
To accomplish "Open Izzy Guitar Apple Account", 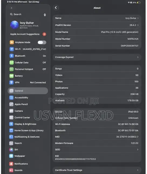I will coord(28,25).
